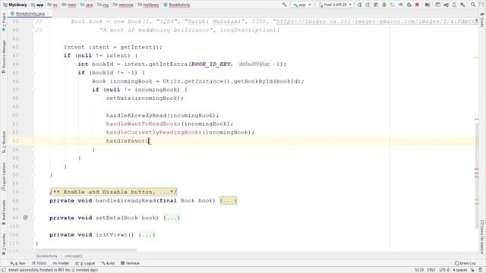Viewport: 486px width, 273px height.
Task: Expand the folded initViews method body
Action: click(147, 235)
